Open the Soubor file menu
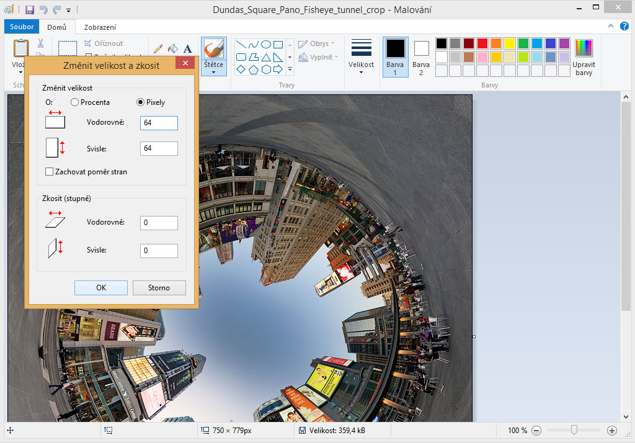This screenshot has width=635, height=443. (x=22, y=27)
